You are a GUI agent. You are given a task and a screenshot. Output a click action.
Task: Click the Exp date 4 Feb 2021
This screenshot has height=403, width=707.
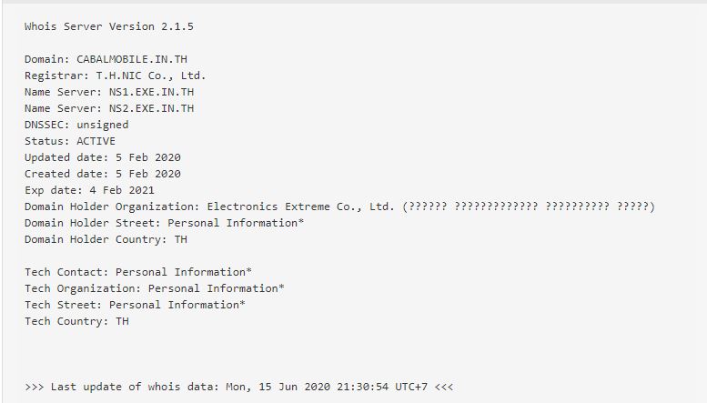click(122, 190)
